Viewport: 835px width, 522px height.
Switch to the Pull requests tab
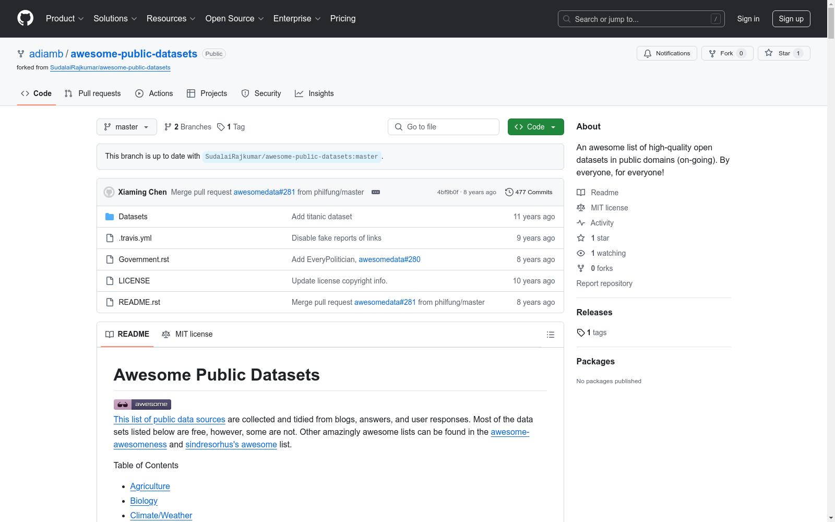(x=92, y=93)
